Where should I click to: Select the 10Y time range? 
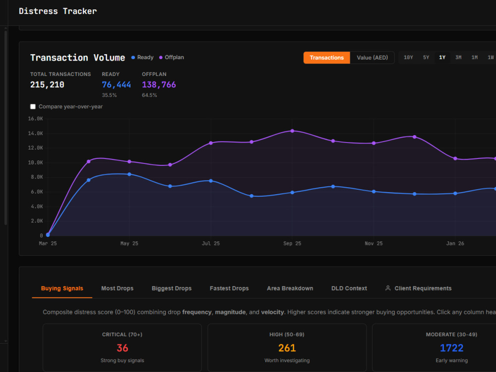(408, 58)
